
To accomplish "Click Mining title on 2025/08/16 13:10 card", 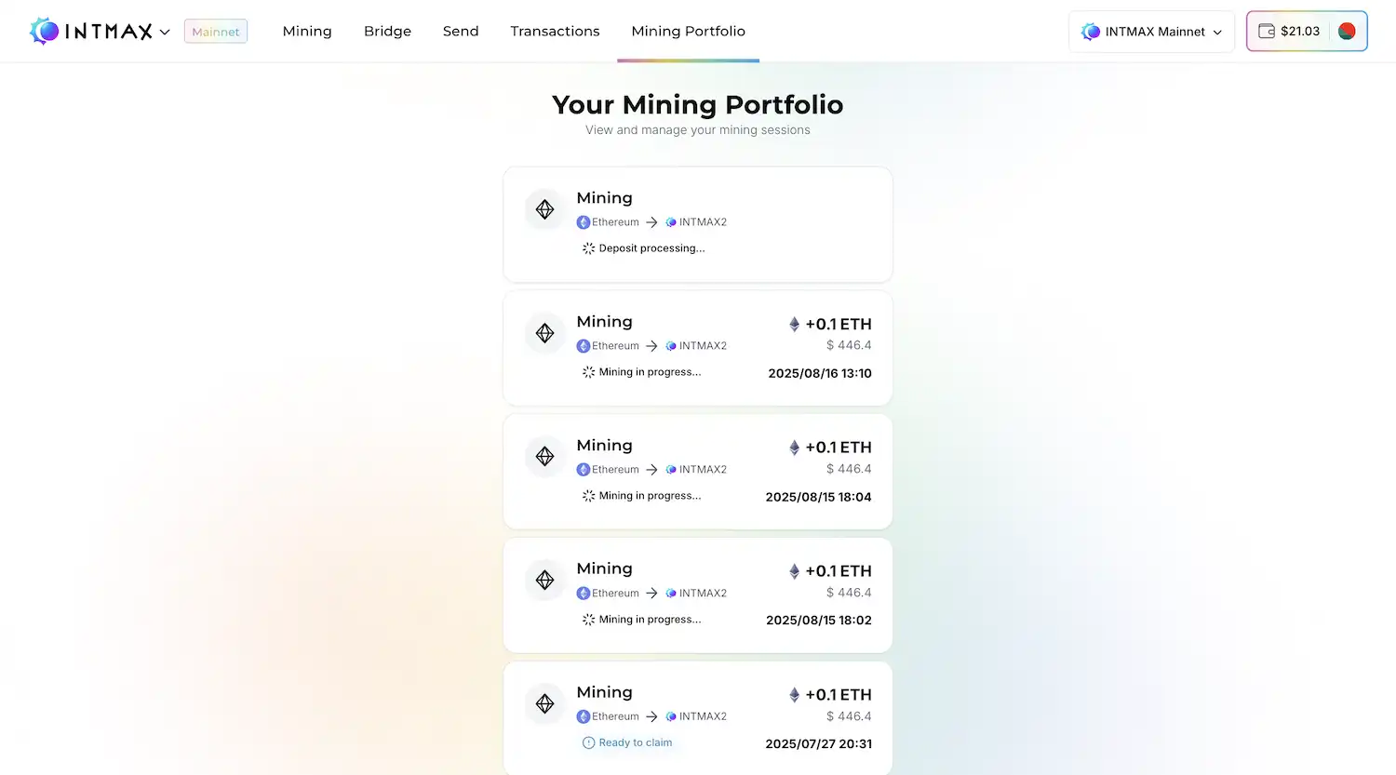I will coord(604,322).
